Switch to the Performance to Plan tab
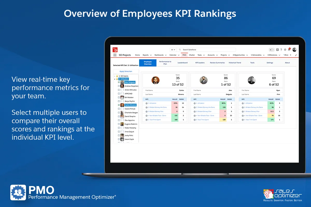 point(165,63)
